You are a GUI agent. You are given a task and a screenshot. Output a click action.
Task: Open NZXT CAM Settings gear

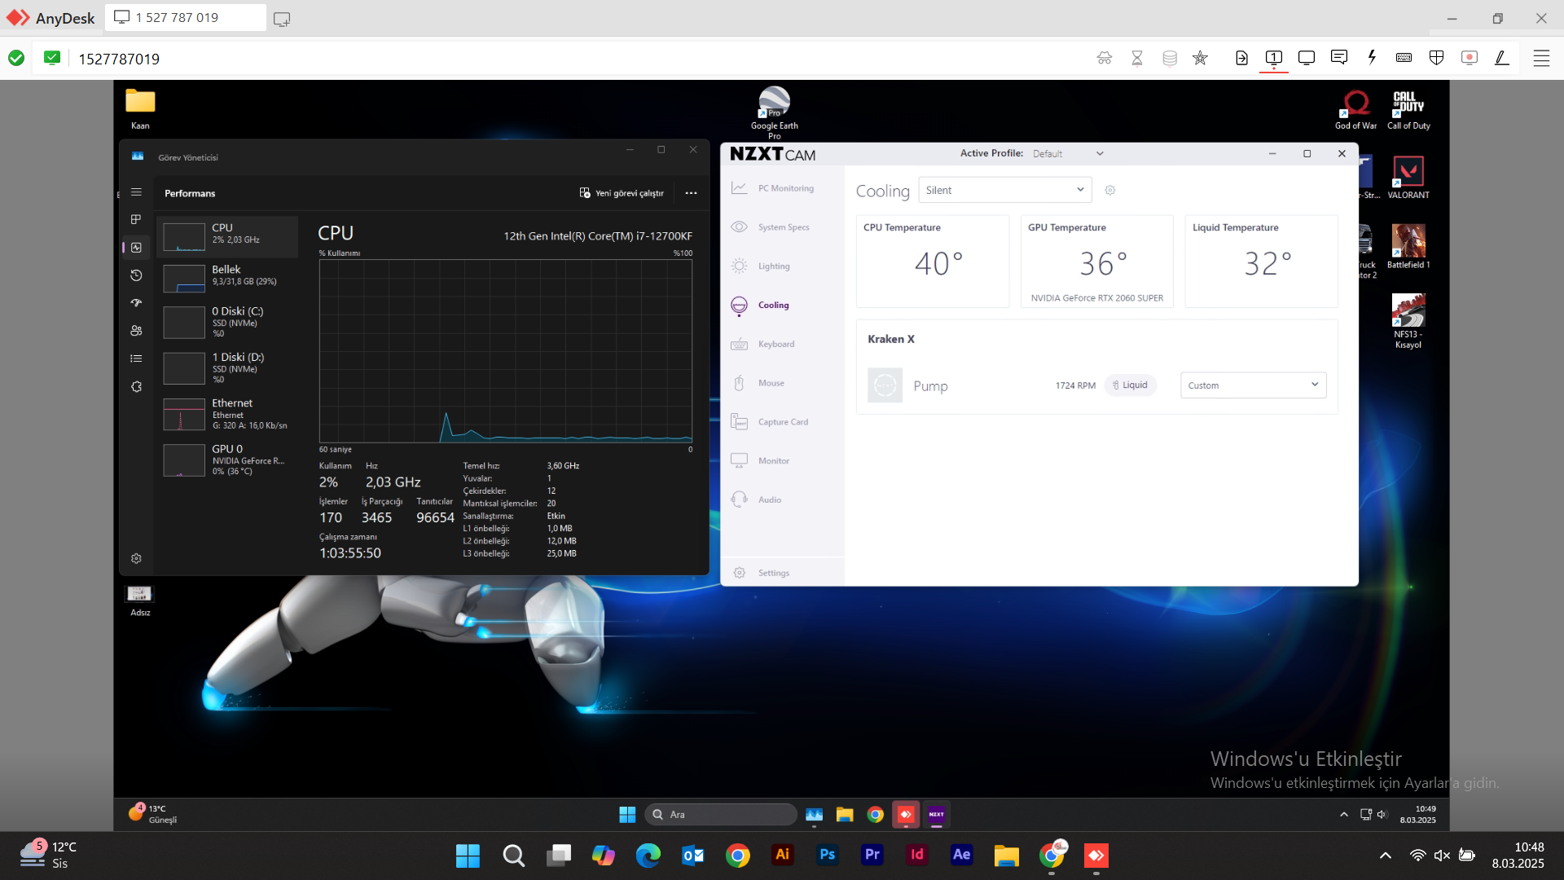point(740,573)
